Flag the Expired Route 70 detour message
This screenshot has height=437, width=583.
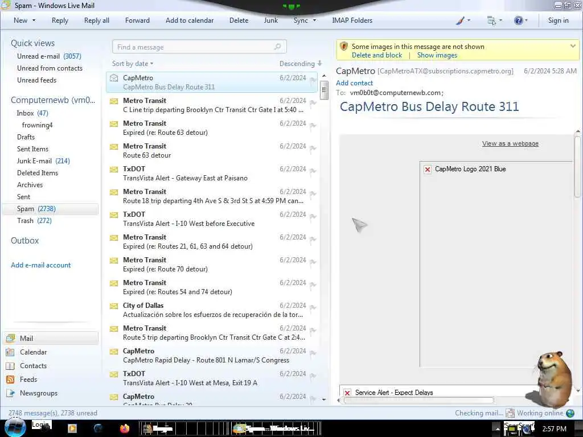pyautogui.click(x=313, y=262)
